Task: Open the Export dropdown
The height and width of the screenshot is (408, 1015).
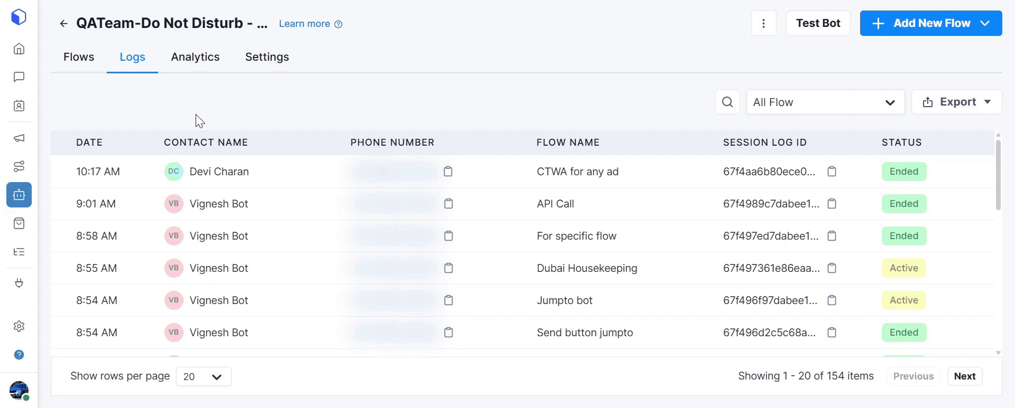Action: point(956,102)
